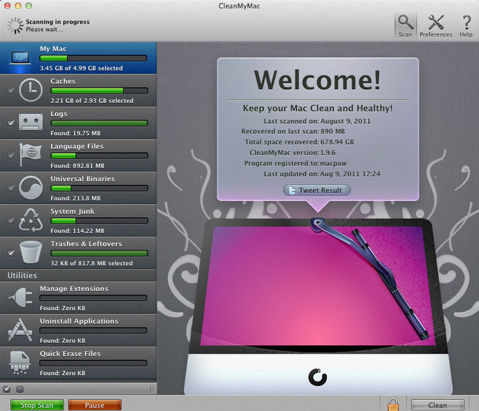Click the 'Scanning in progress' status text
Viewport: 479px width, 411px height.
point(57,22)
